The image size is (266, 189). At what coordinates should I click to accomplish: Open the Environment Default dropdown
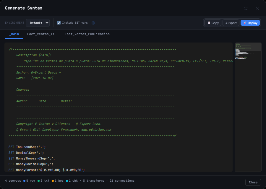pos(38,23)
